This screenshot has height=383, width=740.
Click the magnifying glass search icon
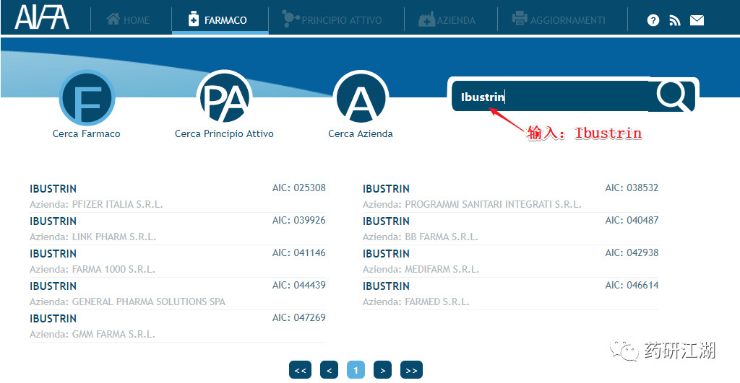pyautogui.click(x=673, y=96)
